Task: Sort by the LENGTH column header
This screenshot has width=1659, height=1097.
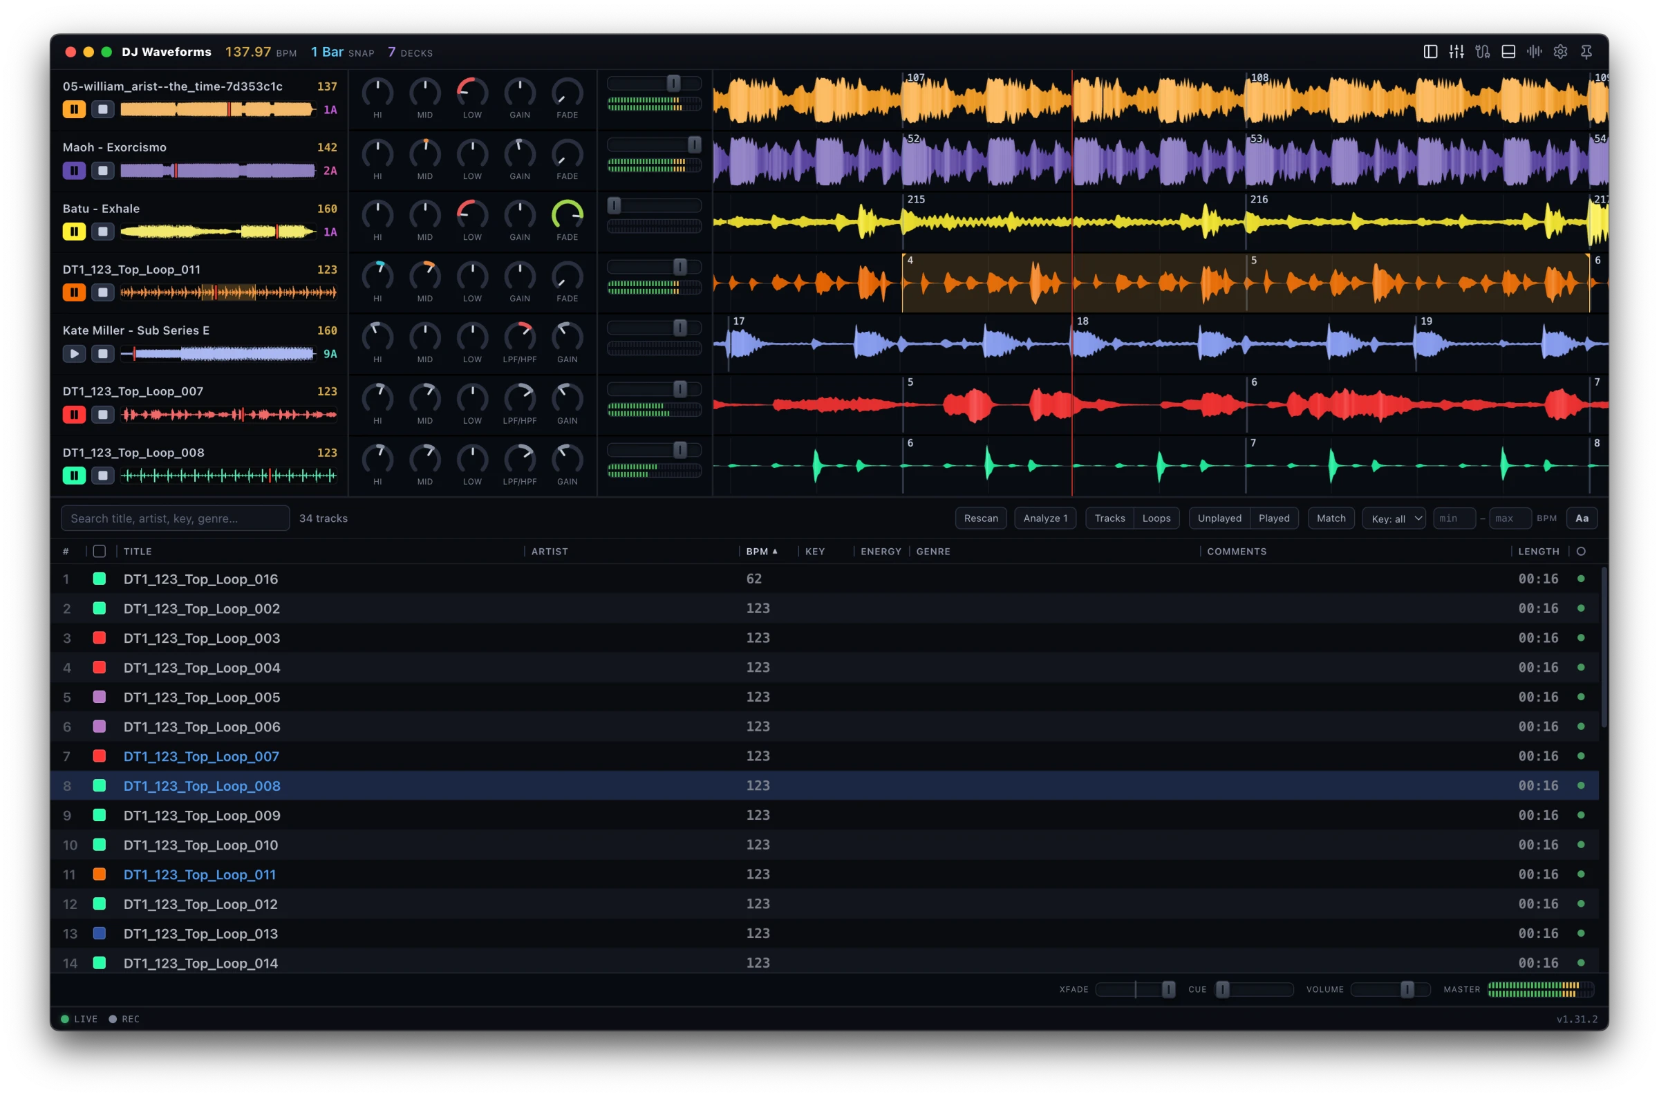Action: (1538, 552)
